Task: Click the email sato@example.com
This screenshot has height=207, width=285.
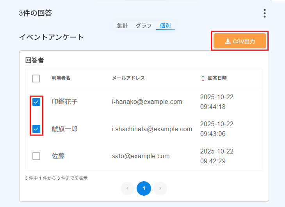Action: pos(141,156)
